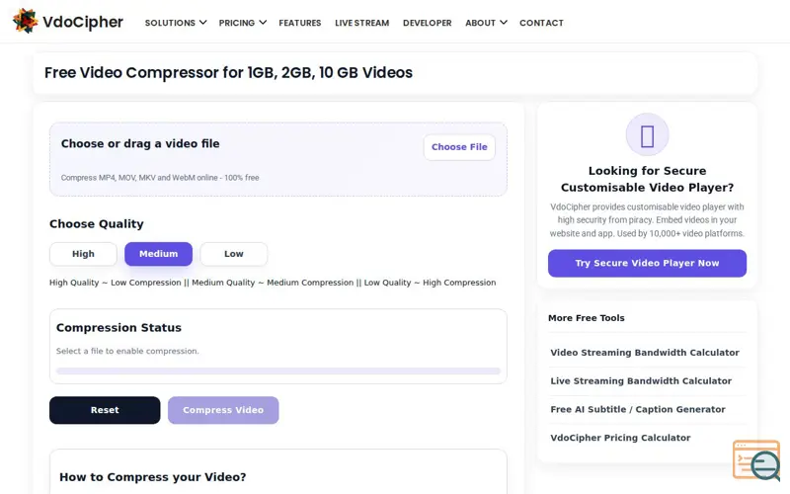Select High quality option
790x494 pixels.
pos(83,254)
